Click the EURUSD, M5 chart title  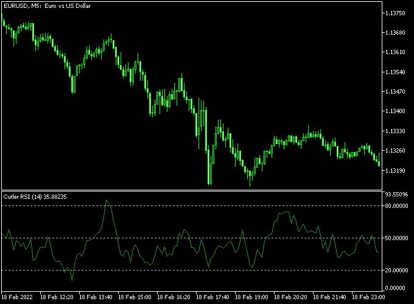pos(47,6)
